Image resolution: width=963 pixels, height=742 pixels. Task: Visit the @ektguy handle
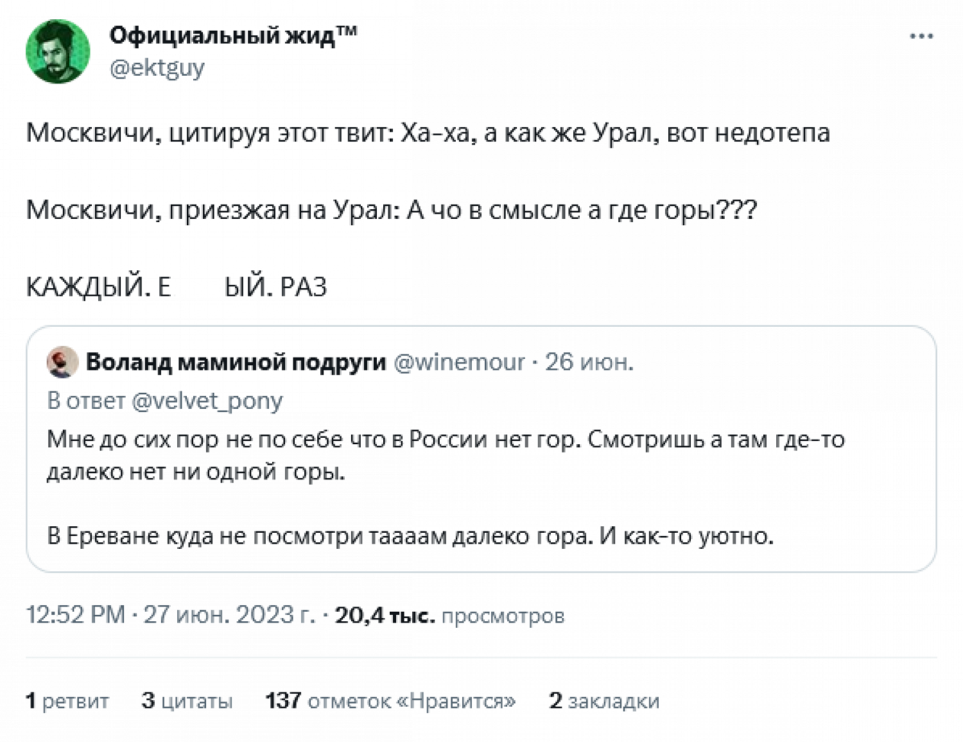(157, 67)
